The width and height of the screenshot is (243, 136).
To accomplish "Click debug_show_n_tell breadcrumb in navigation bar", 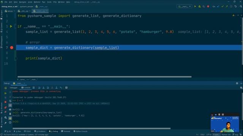I will pyautogui.click(x=9, y=6).
